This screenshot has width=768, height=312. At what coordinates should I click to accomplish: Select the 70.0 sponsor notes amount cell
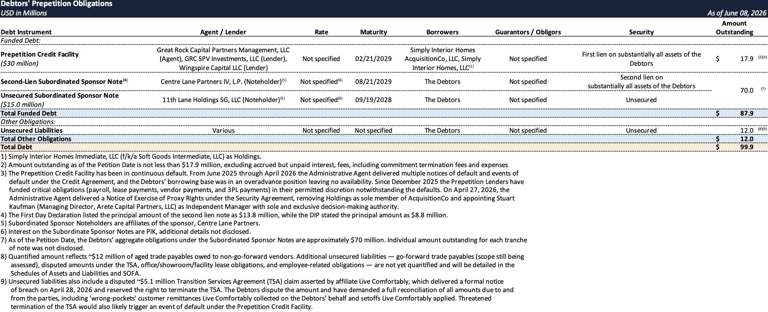(x=746, y=90)
